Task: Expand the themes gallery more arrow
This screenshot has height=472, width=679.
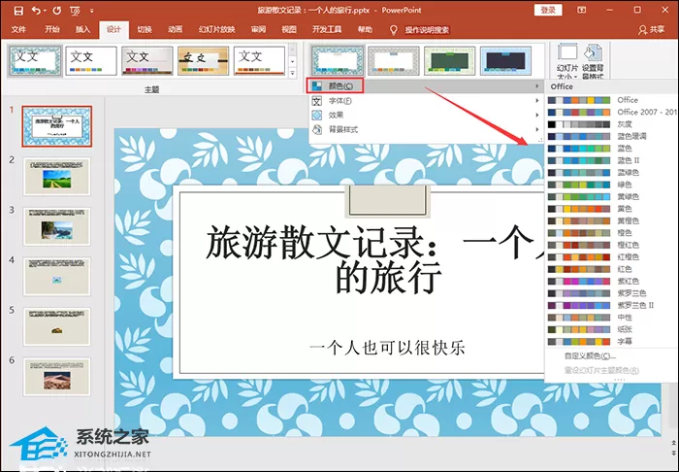Action: click(292, 73)
